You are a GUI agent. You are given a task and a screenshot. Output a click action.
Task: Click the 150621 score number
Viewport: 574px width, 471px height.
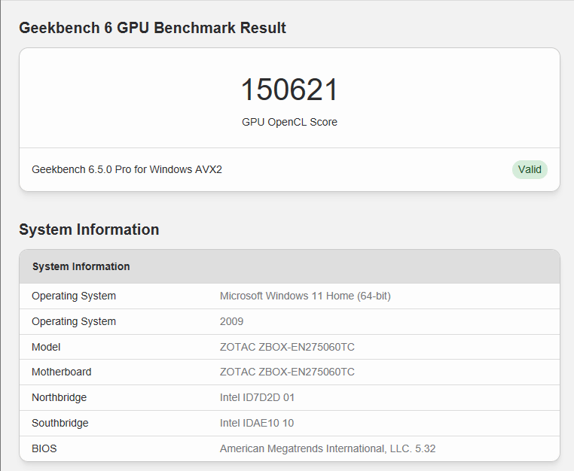pyautogui.click(x=289, y=90)
